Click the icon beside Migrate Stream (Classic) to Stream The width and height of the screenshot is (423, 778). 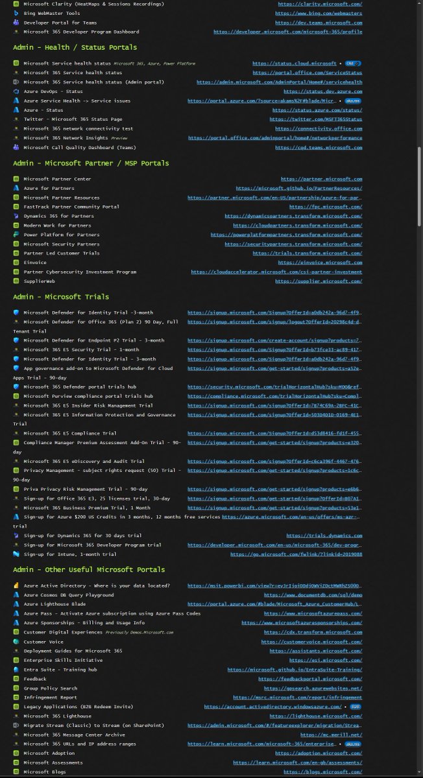click(x=17, y=725)
